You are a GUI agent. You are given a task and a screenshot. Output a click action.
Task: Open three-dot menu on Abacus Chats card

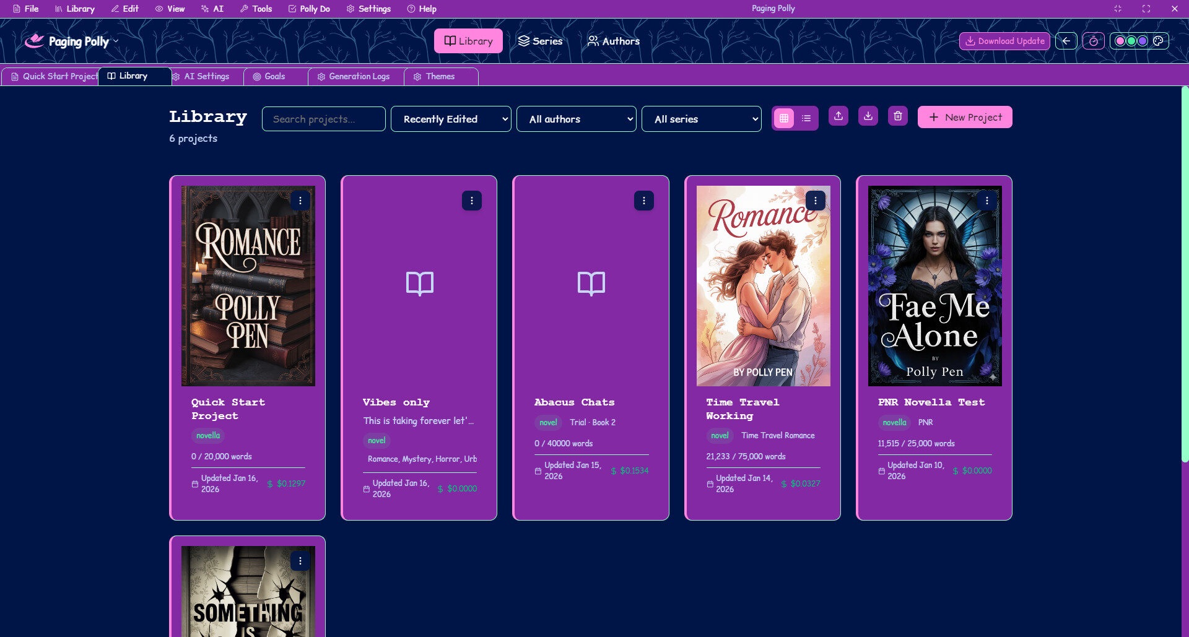point(643,201)
